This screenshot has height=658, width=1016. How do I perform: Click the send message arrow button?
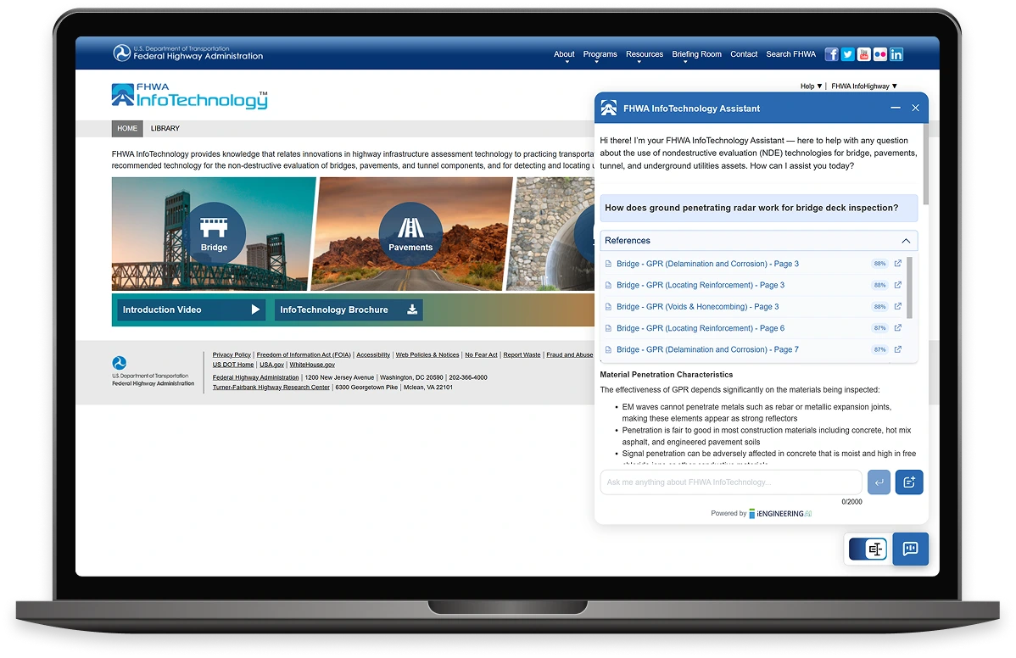pos(879,482)
